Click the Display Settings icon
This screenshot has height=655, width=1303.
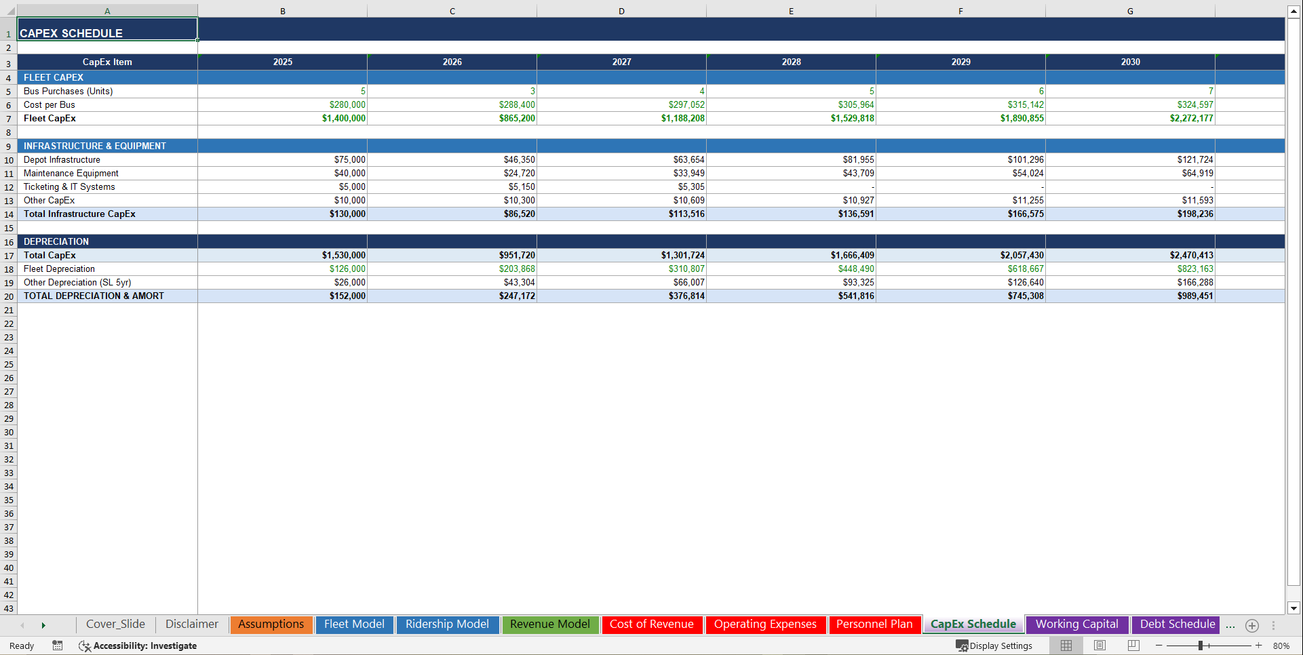(963, 646)
